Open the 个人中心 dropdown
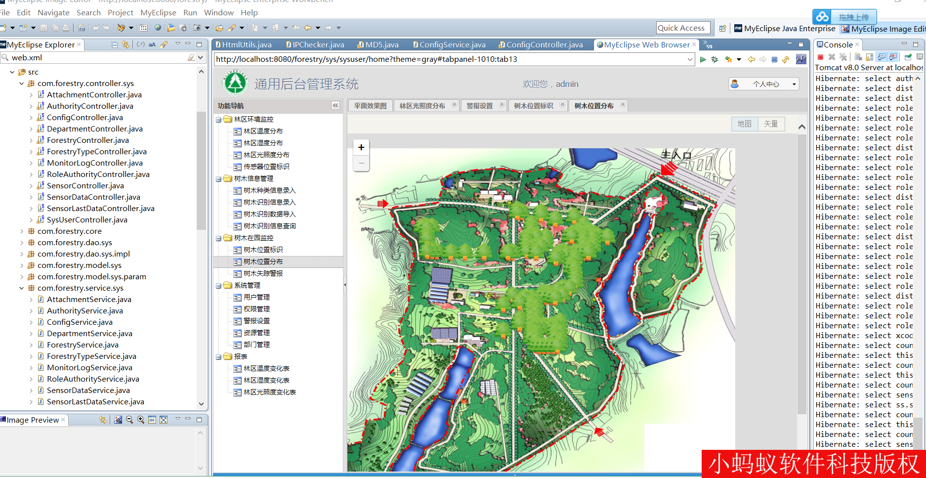 click(763, 84)
